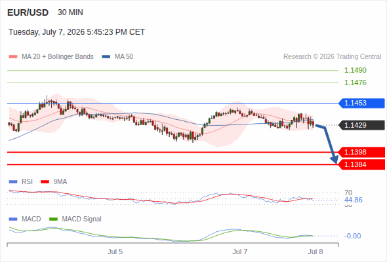
Task: Select the 1.1453 blue pivot price tag
Action: pyautogui.click(x=361, y=103)
